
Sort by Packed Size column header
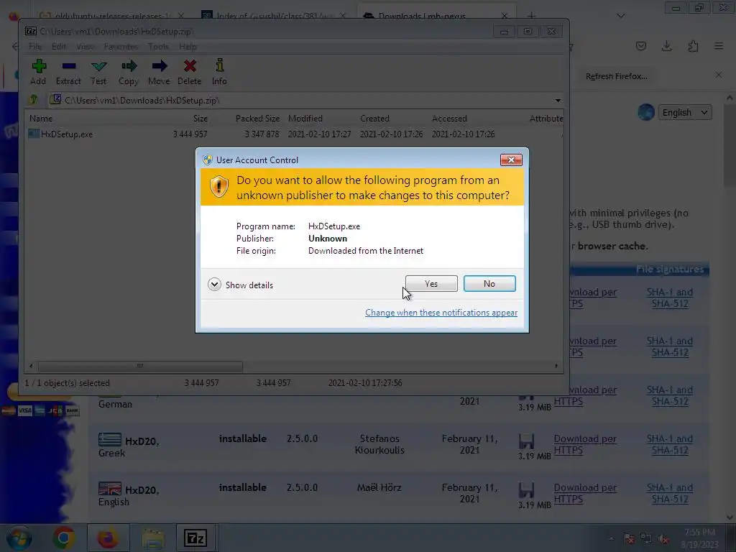257,119
